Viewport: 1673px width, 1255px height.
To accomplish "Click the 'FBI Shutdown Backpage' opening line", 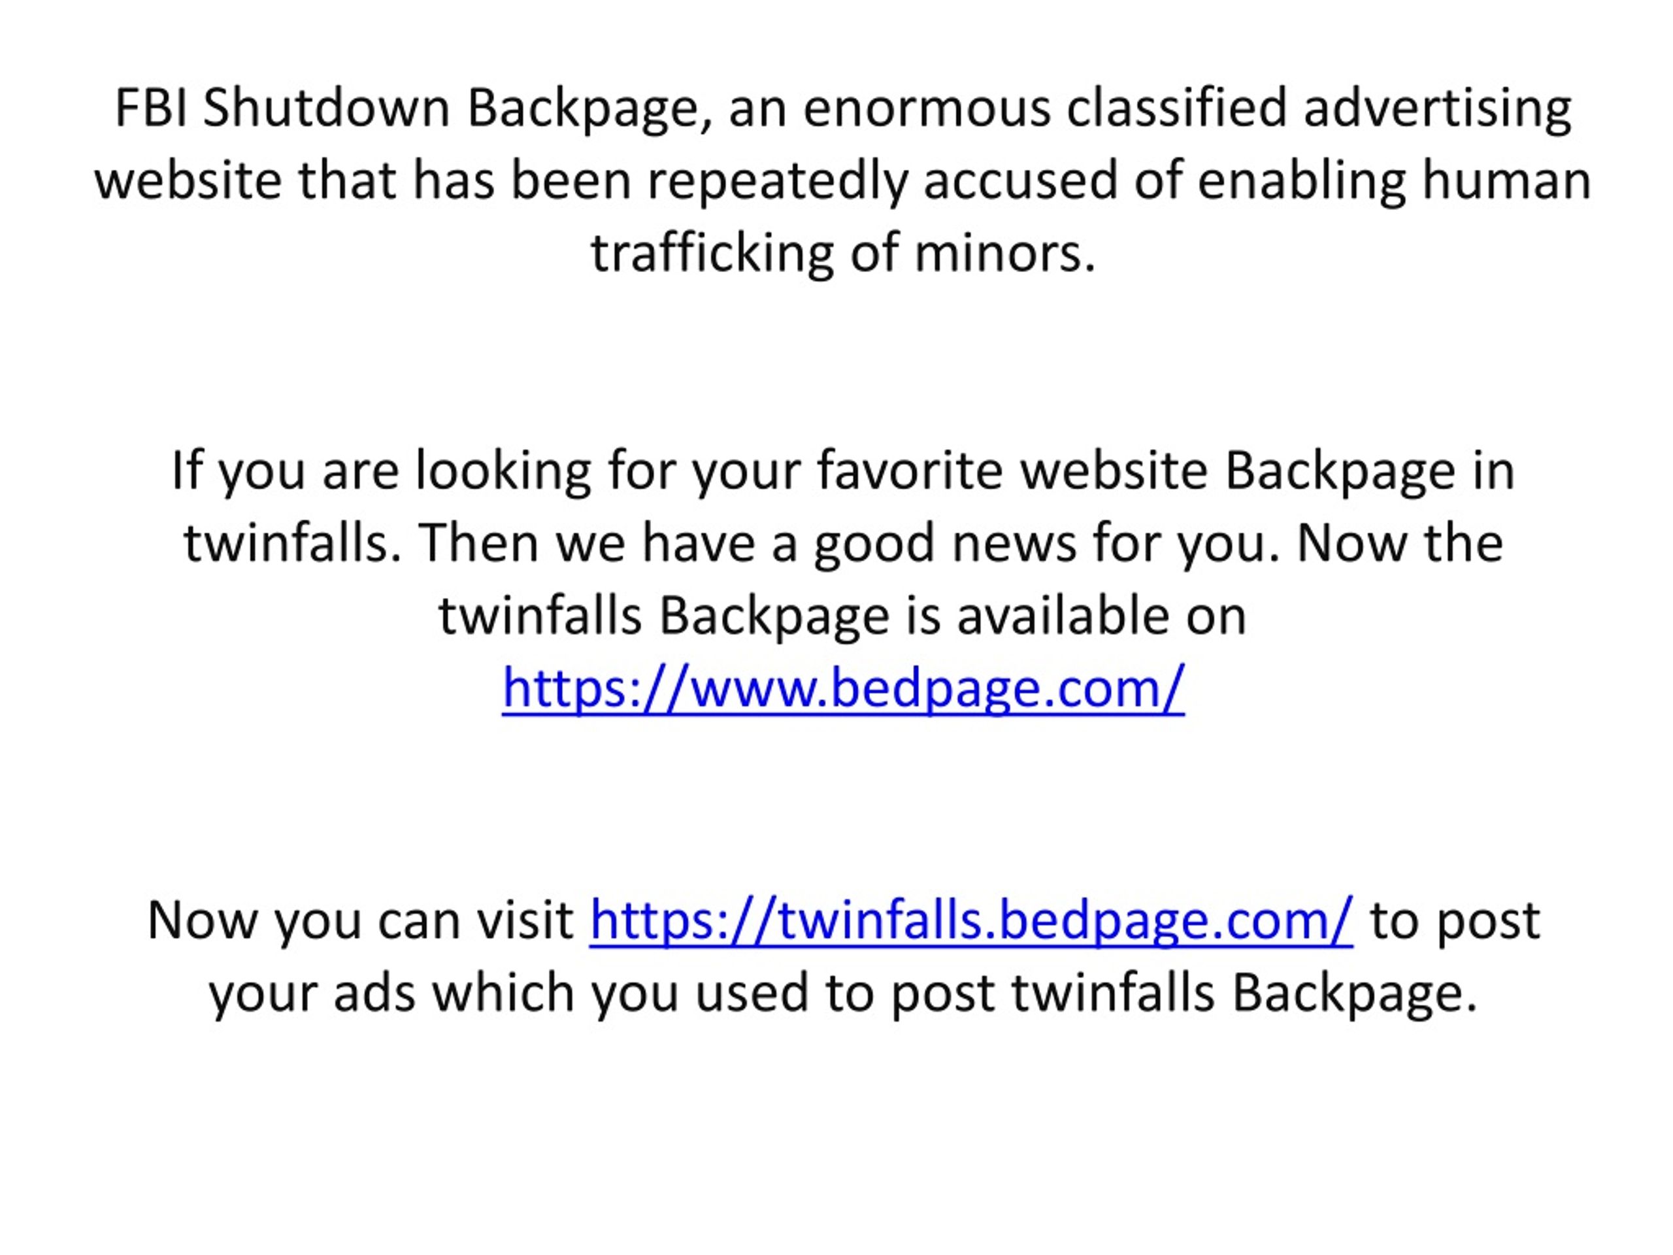I will [843, 107].
